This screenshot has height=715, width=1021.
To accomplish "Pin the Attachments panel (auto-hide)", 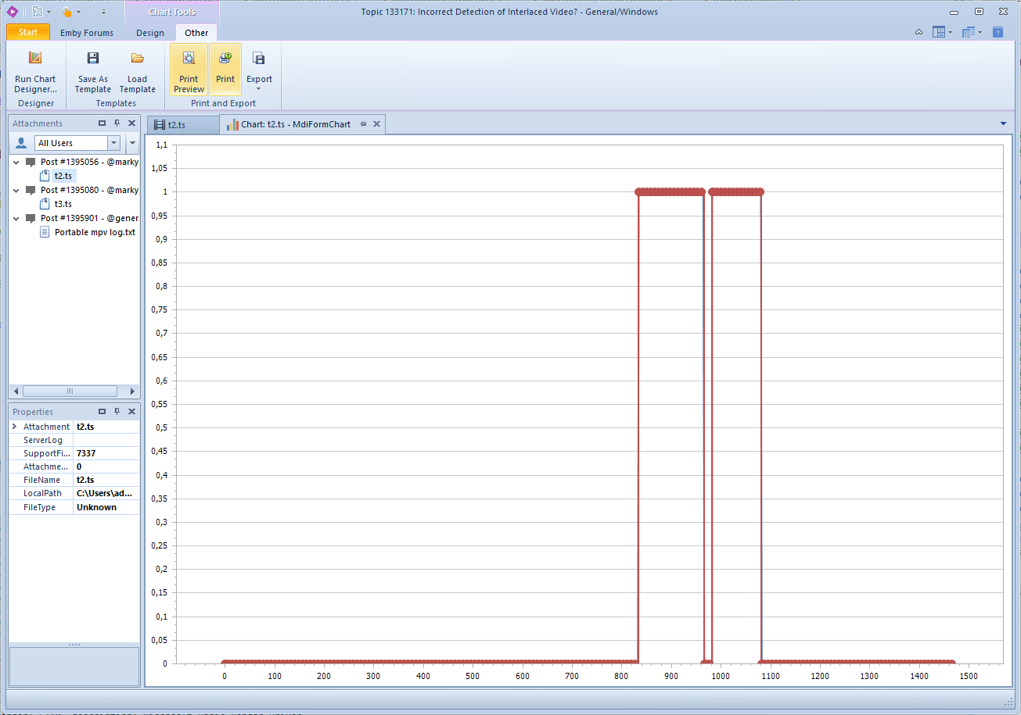I will (x=117, y=123).
